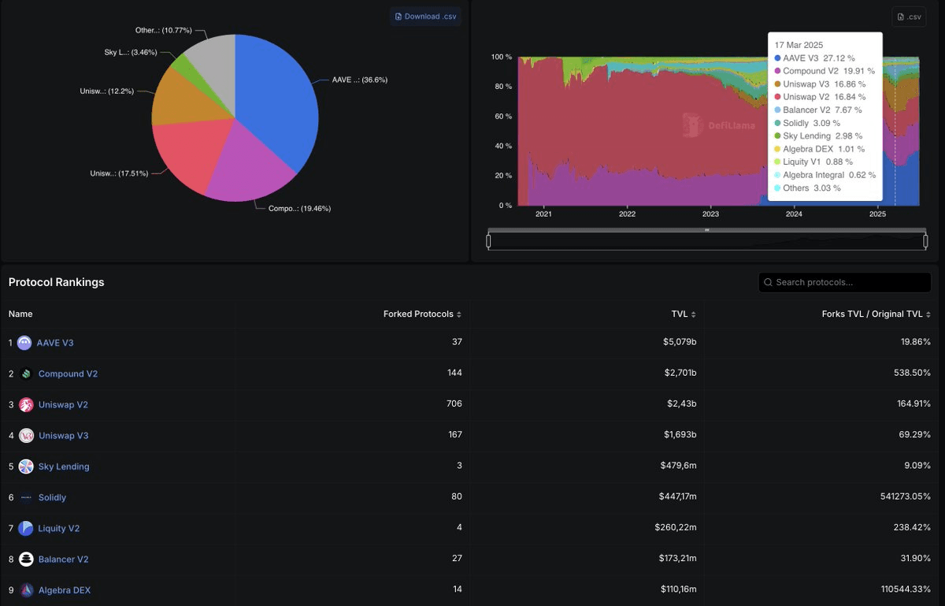
Task: Click the left handle of chart range slider
Action: point(488,241)
